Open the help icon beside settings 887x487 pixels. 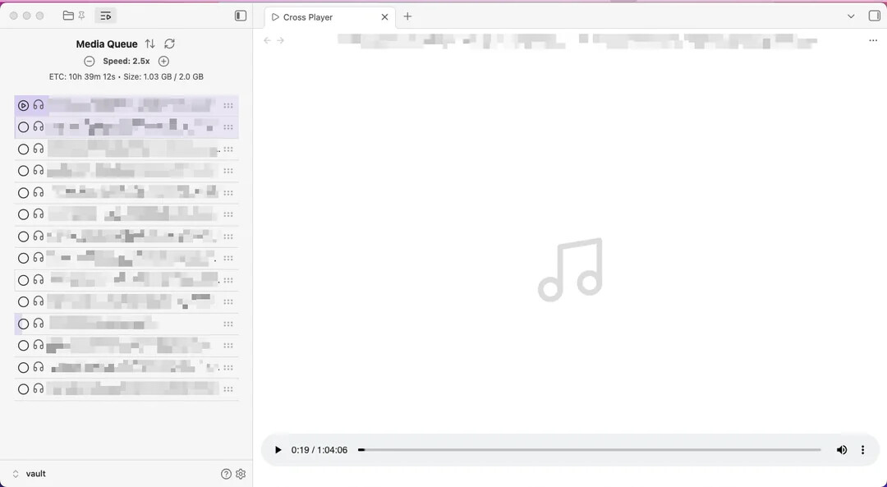[226, 474]
